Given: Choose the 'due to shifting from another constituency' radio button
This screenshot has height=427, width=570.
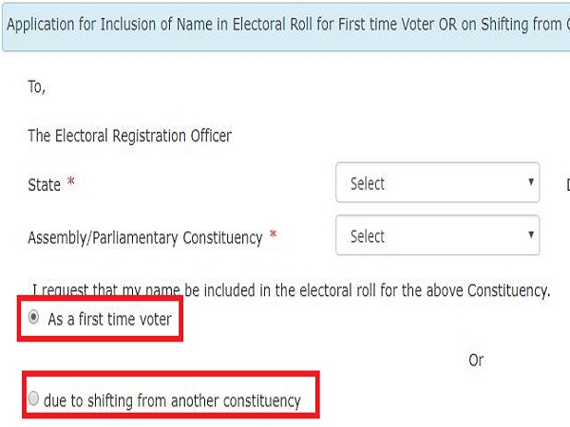Looking at the screenshot, I should [34, 399].
